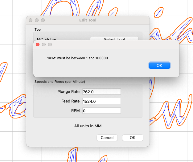Cancel the Edit Tool dialog

[x=107, y=138]
